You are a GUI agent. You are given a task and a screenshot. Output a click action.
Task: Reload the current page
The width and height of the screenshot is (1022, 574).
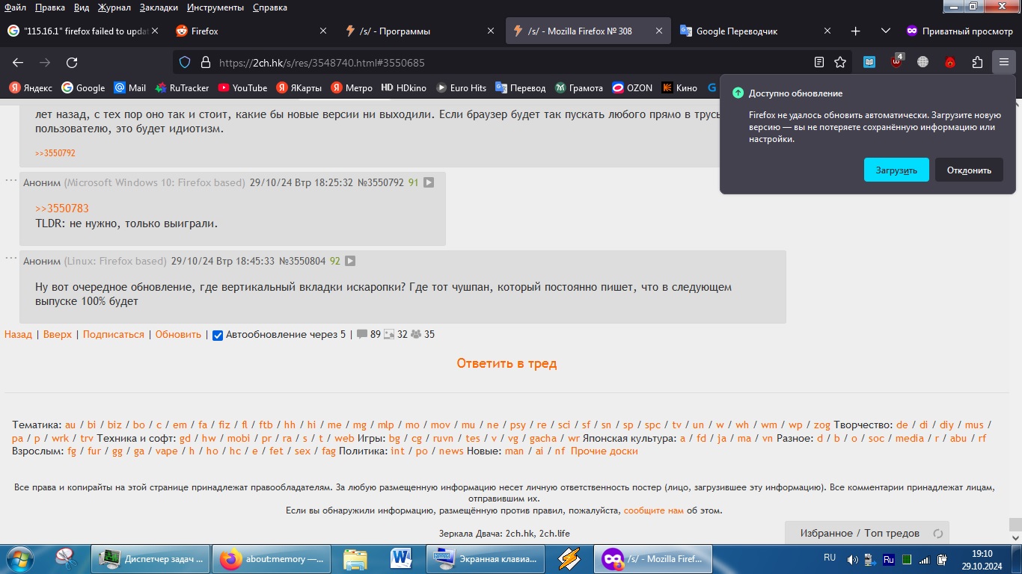coord(72,63)
